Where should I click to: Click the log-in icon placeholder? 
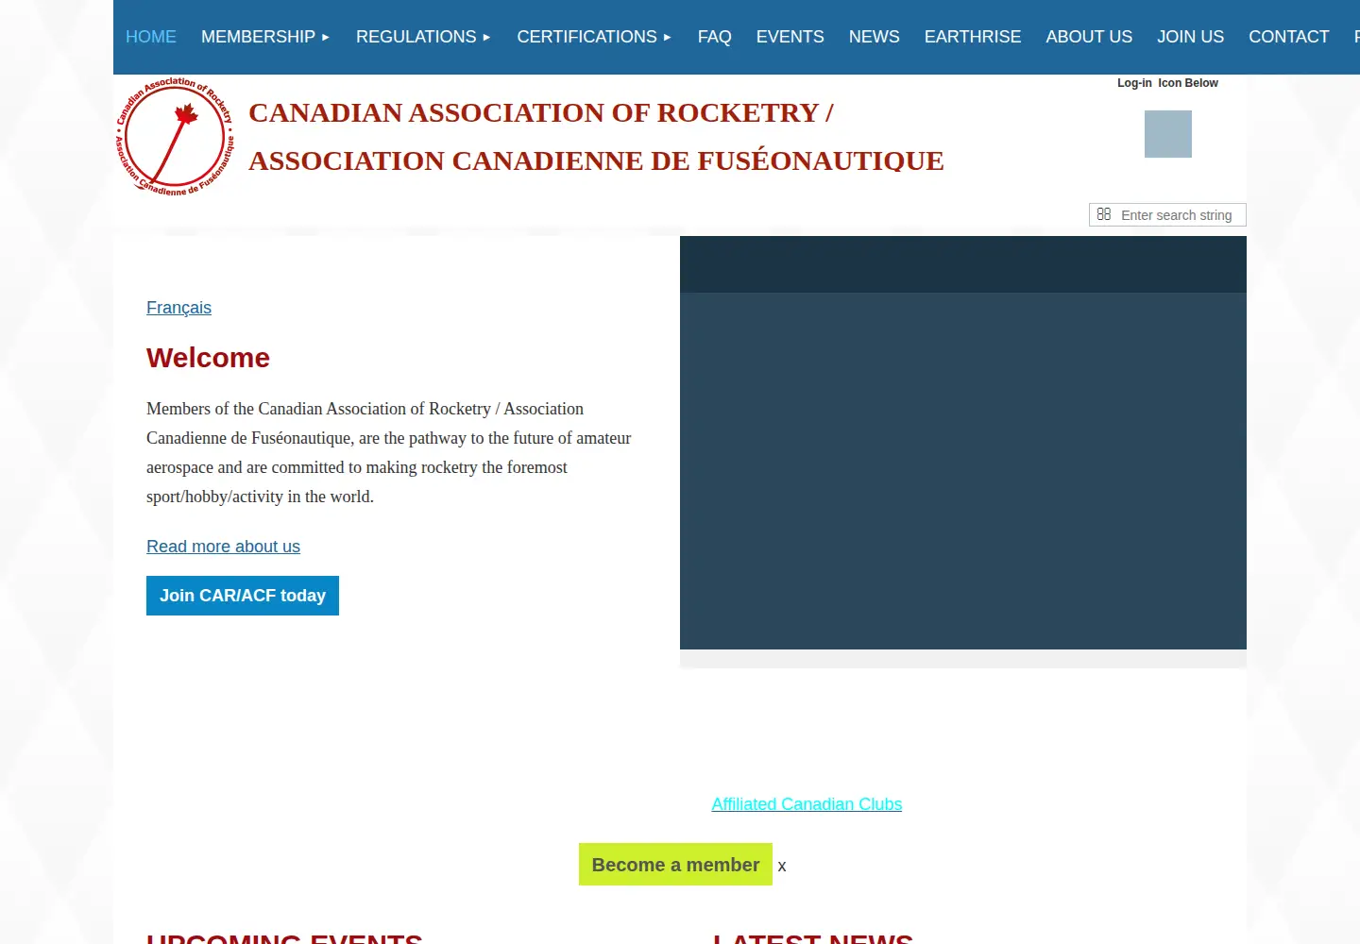click(1168, 134)
